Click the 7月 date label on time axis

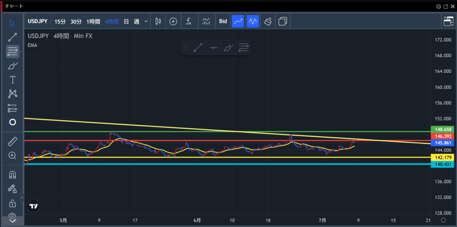(322, 220)
